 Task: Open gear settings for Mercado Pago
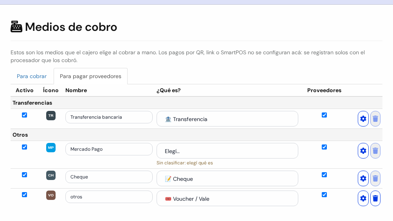tap(363, 151)
